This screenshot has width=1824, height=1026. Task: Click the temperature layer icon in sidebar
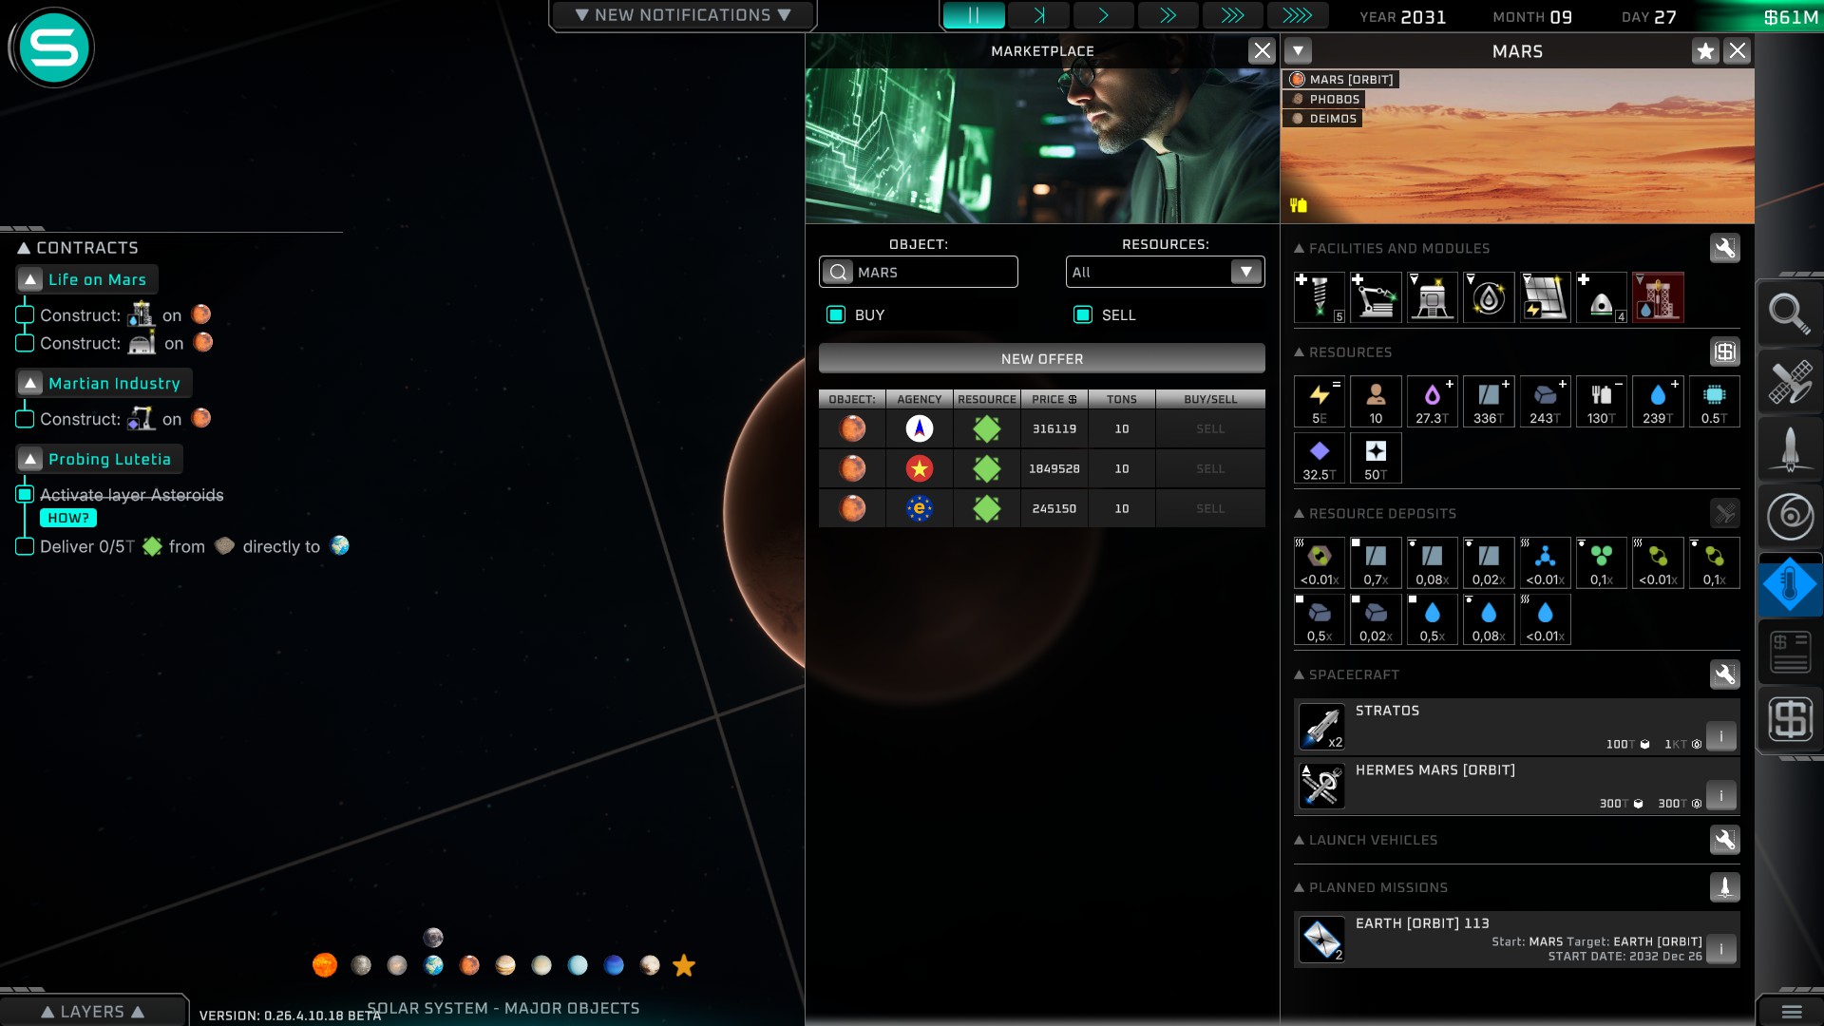click(1789, 585)
